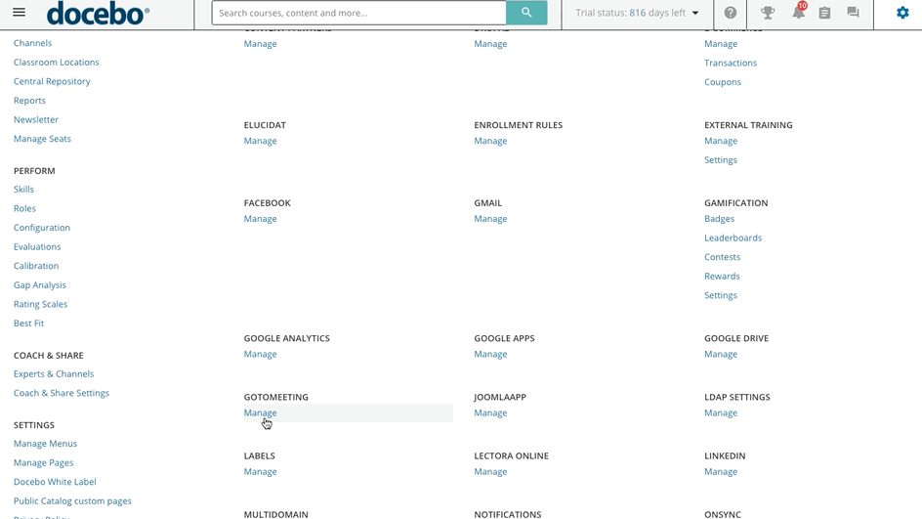Select Gap Analysis in sidebar

40,284
